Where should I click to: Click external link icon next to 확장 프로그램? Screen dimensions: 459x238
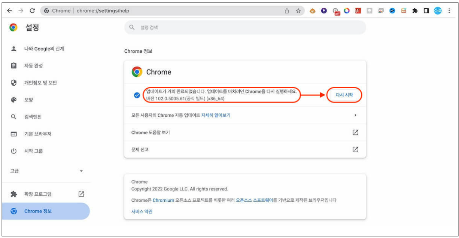81,194
